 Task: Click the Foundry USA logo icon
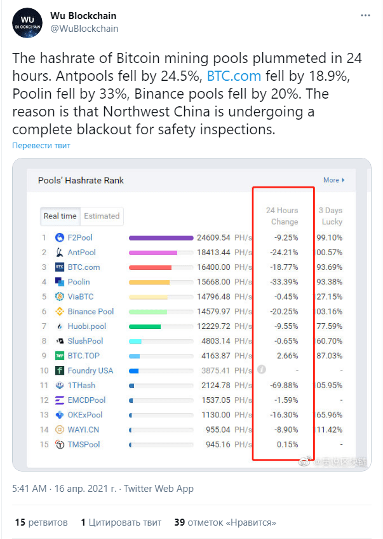click(x=60, y=370)
